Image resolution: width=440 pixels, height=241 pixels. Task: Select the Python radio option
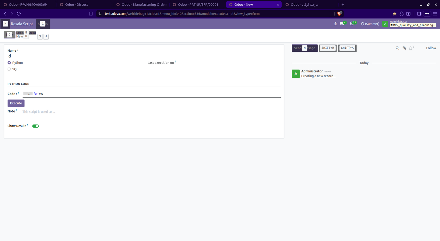coord(9,63)
